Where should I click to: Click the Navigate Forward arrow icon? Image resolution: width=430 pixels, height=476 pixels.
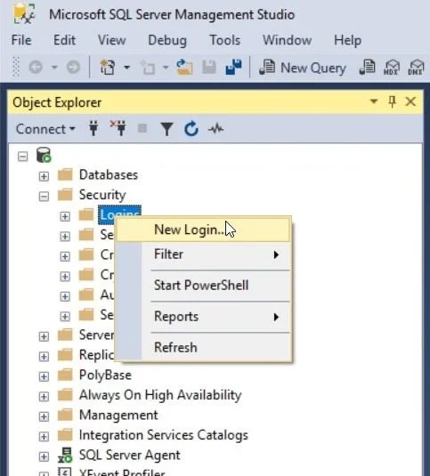(73, 67)
